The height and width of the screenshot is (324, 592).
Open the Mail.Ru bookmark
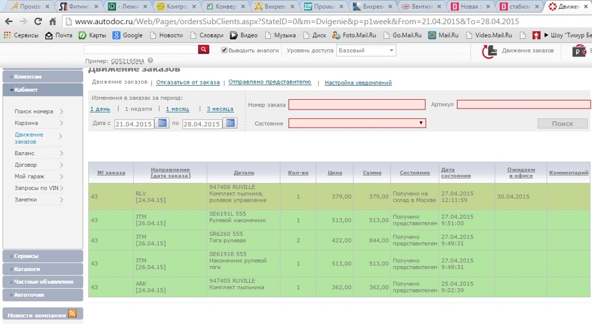click(x=443, y=35)
